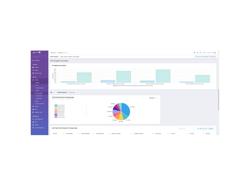Click the Users icon in sidebar

(33, 122)
